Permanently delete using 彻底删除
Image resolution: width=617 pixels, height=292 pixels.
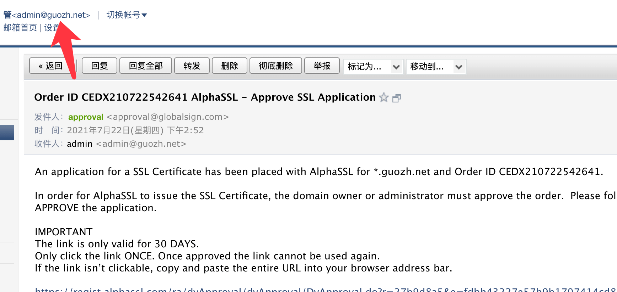(276, 66)
